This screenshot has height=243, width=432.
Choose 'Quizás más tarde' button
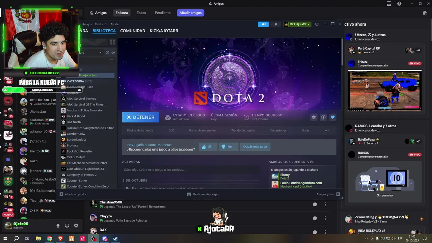(255, 147)
